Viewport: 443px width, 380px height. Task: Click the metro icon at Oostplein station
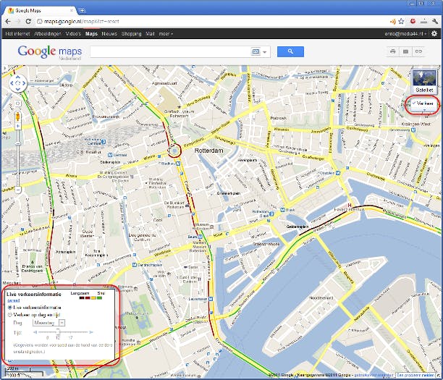338,173
